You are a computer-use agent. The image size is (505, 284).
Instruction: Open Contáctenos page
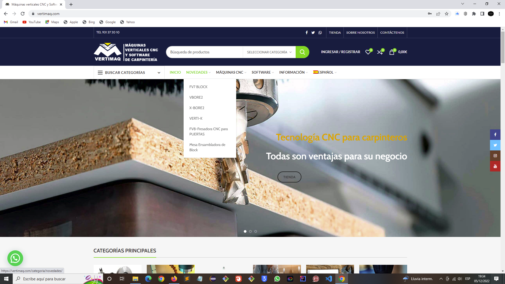392,33
